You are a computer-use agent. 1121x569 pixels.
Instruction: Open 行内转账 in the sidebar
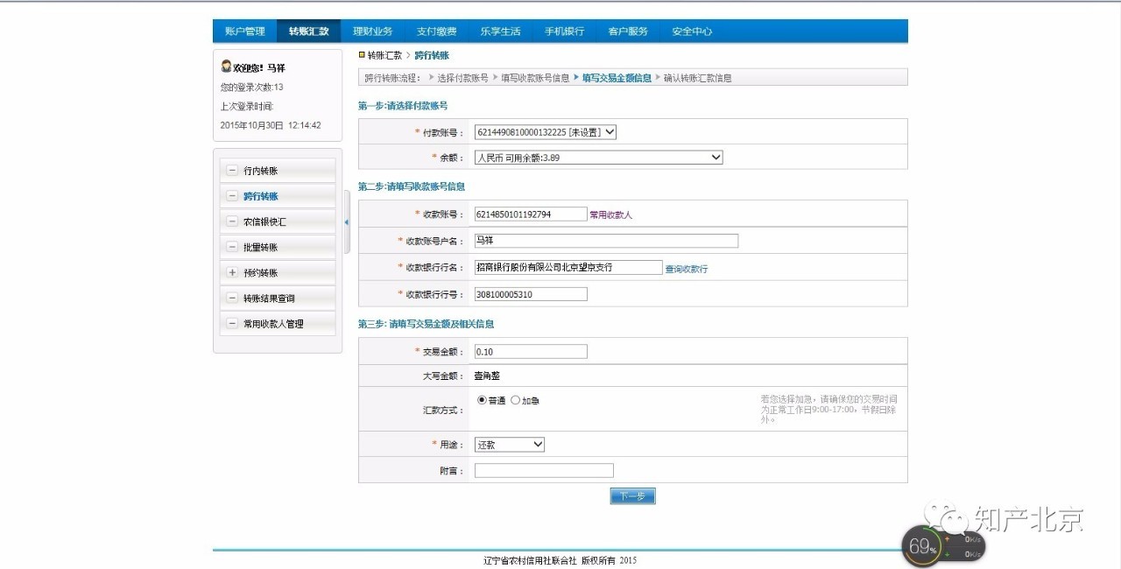260,171
